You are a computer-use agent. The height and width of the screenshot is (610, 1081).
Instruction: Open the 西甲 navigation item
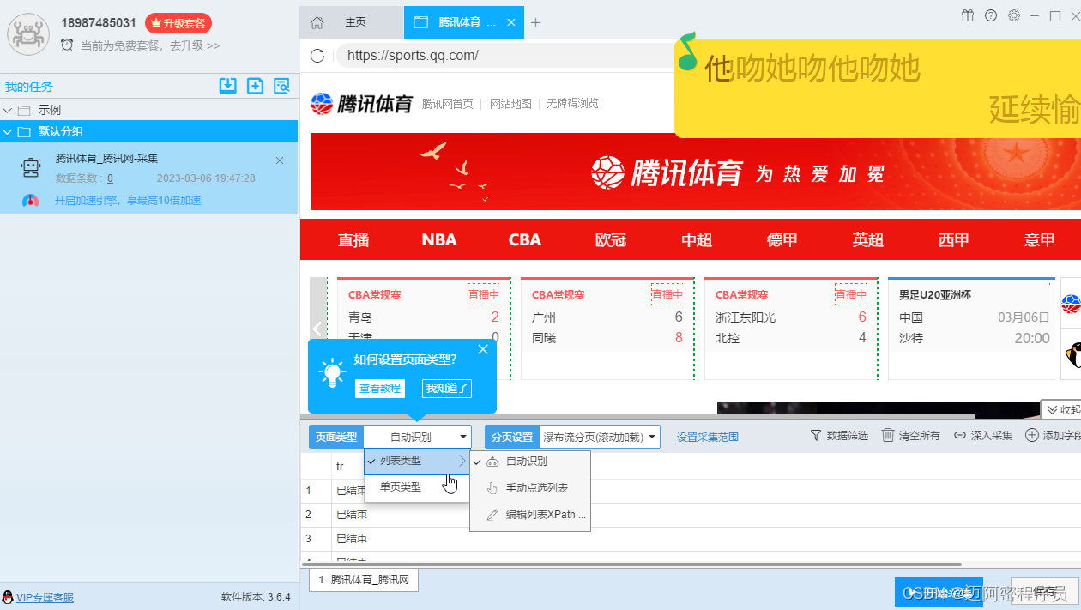click(954, 240)
